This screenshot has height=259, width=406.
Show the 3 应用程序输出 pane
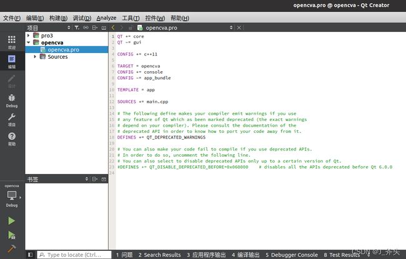coord(206,255)
